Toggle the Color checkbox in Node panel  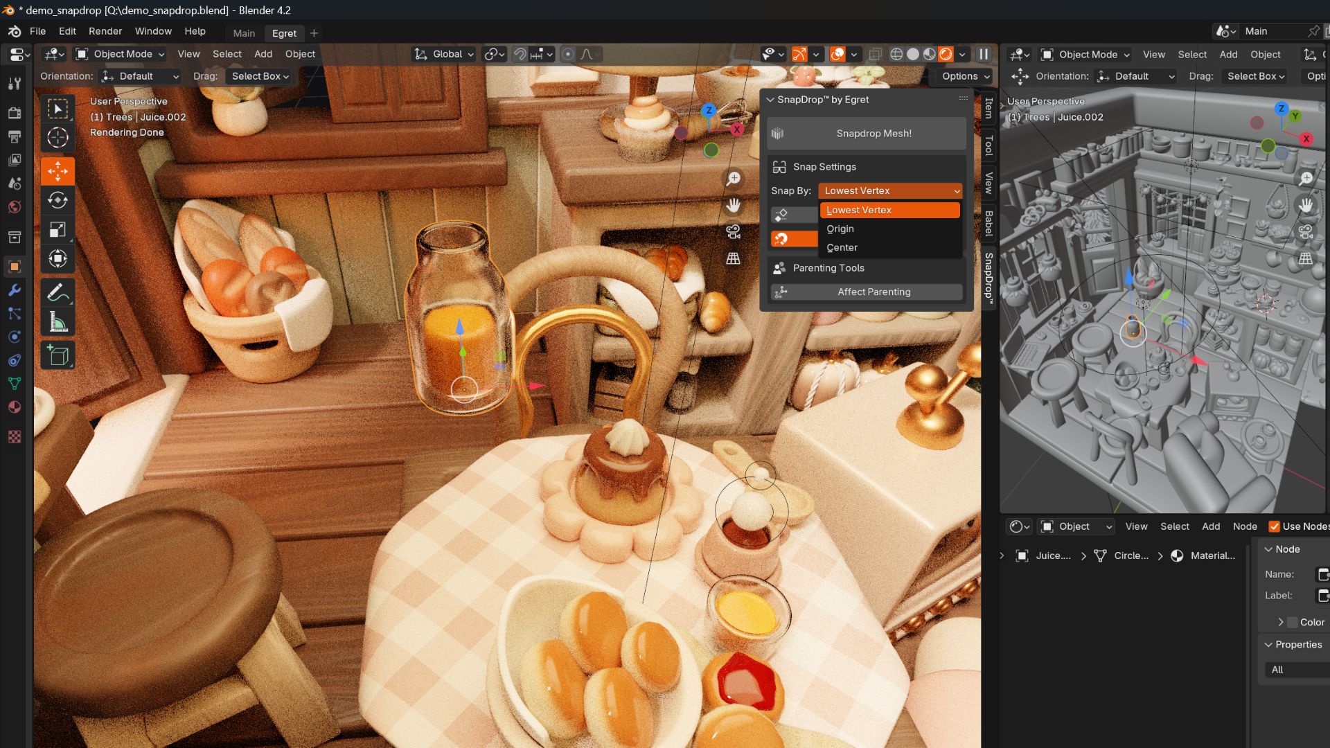click(x=1293, y=622)
